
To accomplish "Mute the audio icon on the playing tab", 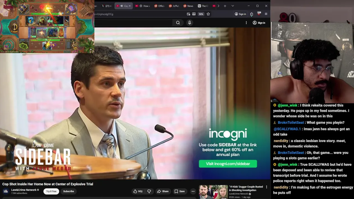I will [121, 6].
